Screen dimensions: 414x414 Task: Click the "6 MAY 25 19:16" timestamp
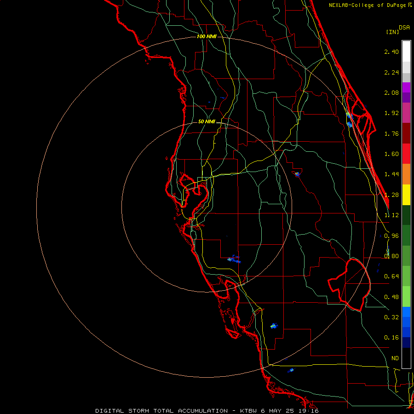pyautogui.click(x=290, y=411)
